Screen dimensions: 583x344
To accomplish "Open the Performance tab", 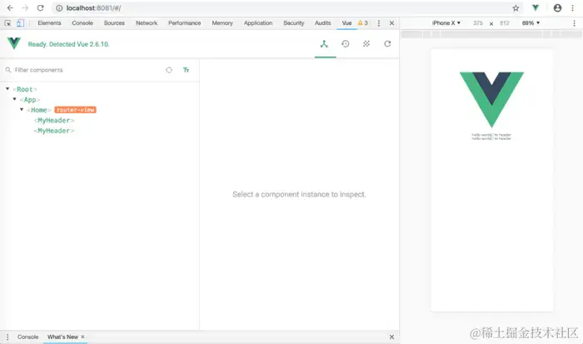I will coord(184,23).
